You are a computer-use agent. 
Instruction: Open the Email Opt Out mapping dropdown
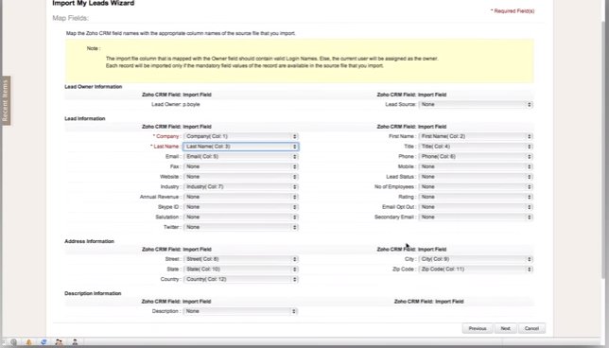pyautogui.click(x=476, y=207)
